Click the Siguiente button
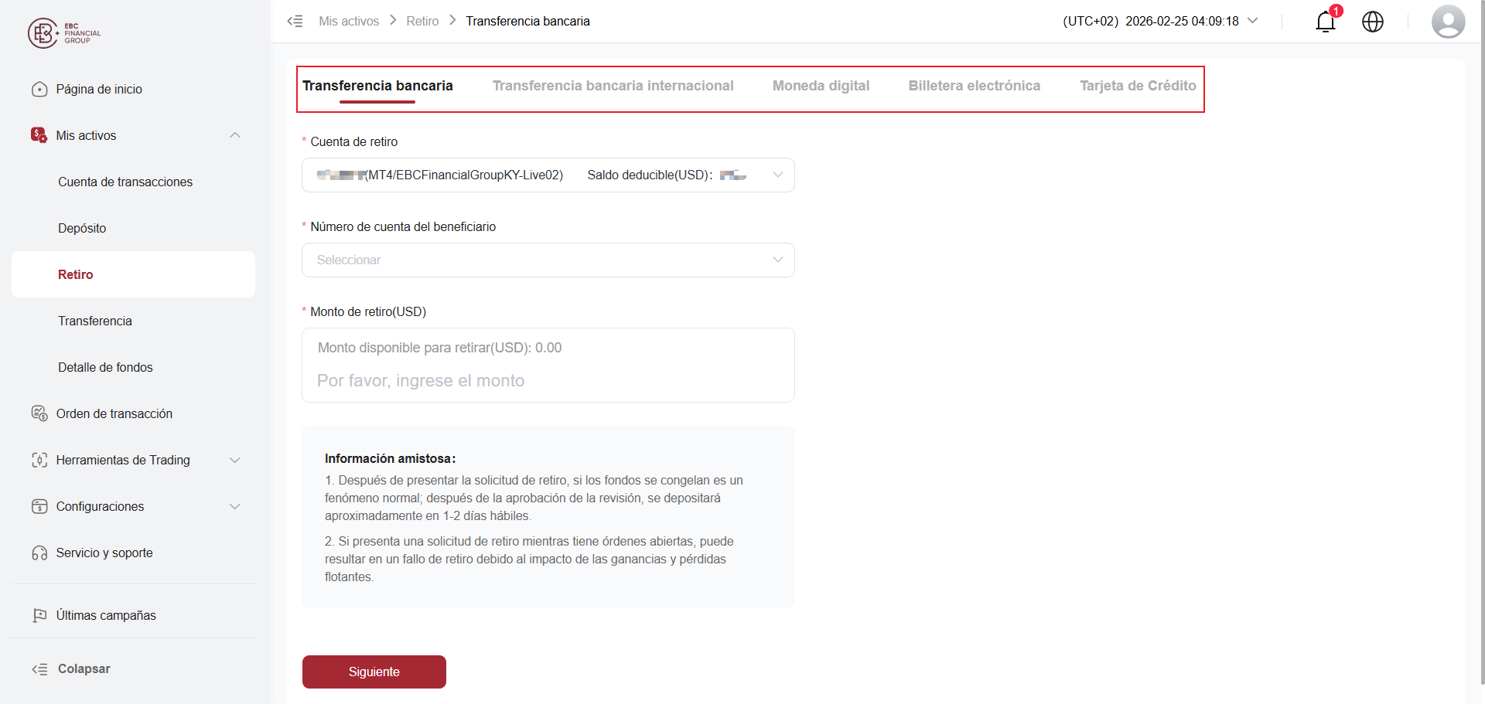Screen dimensions: 1485x704 (x=374, y=672)
